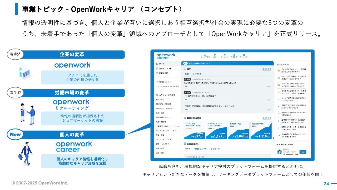Click the silver crown rank-two icon in ranking

click(279, 78)
